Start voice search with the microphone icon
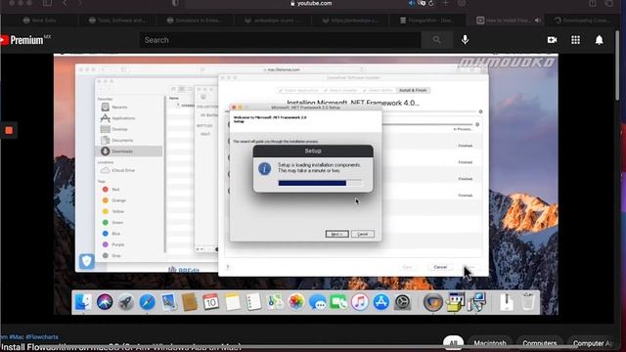Image resolution: width=626 pixels, height=352 pixels. click(x=465, y=39)
